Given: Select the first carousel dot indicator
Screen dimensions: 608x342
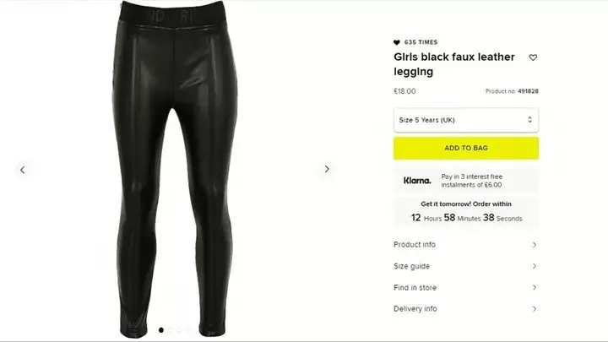Looking at the screenshot, I should [161, 330].
